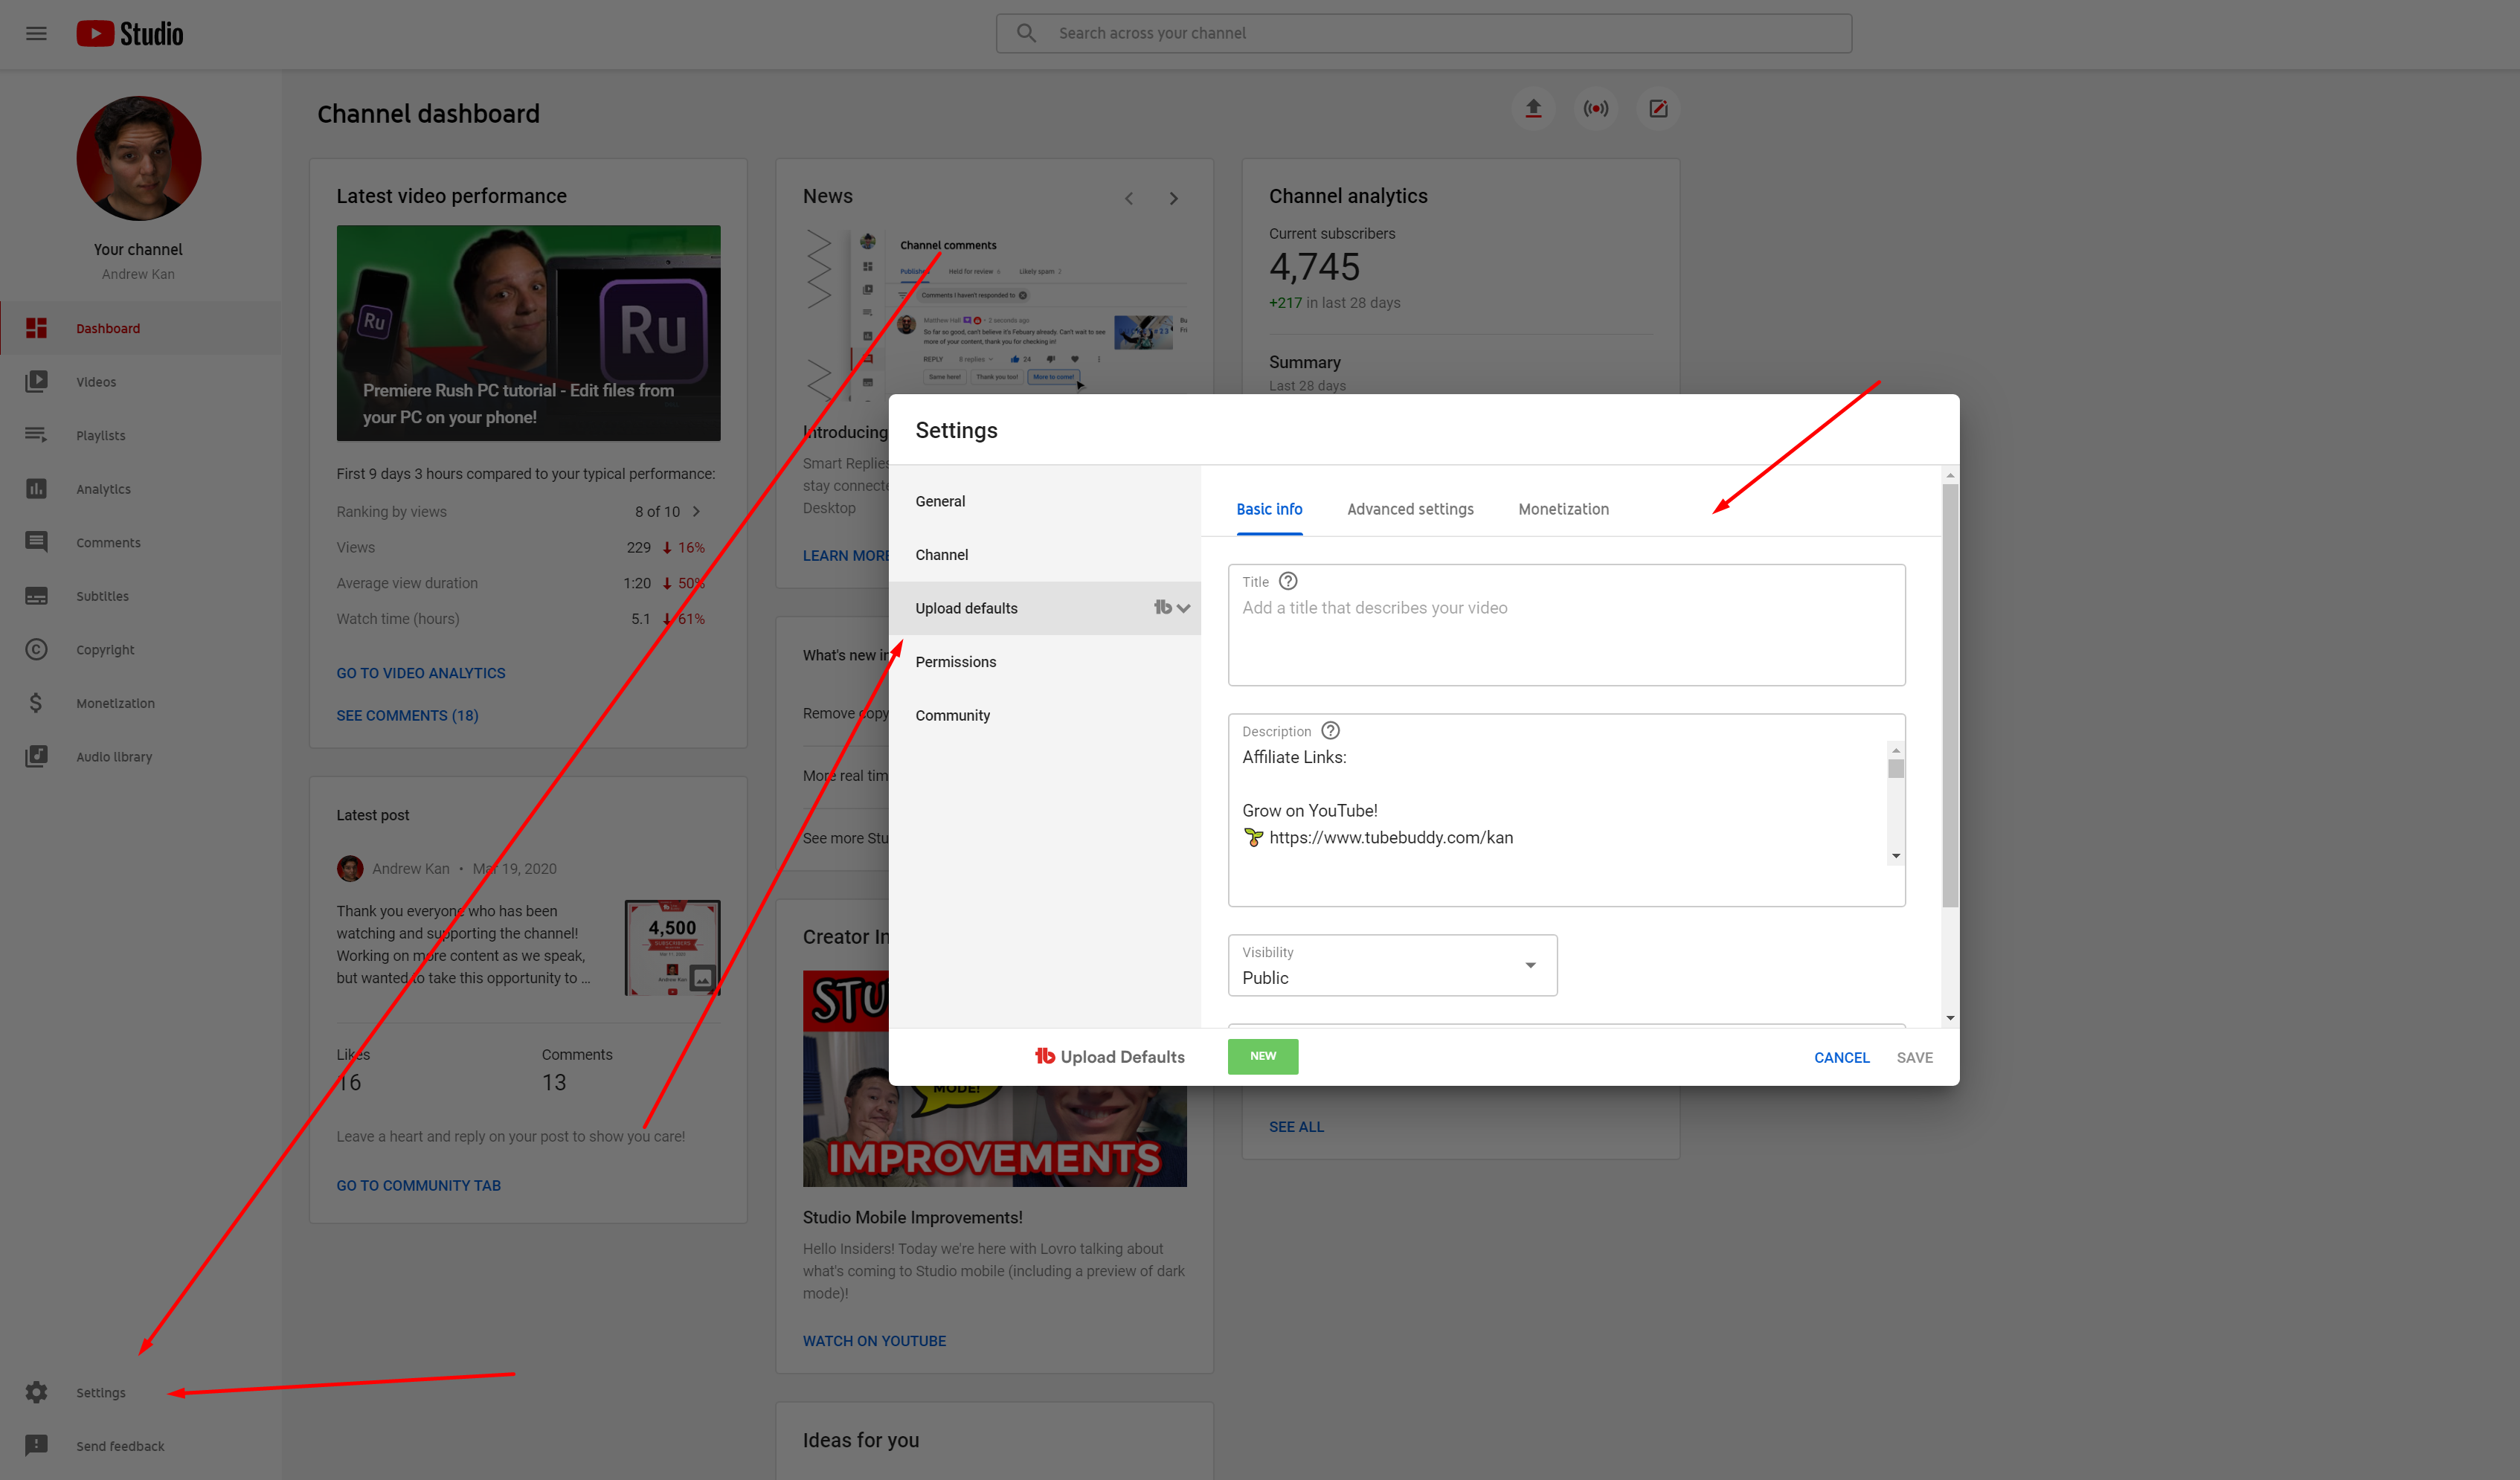Expand the chevron next to Upload defaults

pyautogui.click(x=1184, y=608)
